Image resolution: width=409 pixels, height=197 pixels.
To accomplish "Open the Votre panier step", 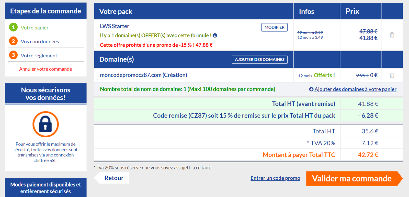I will click(x=35, y=28).
